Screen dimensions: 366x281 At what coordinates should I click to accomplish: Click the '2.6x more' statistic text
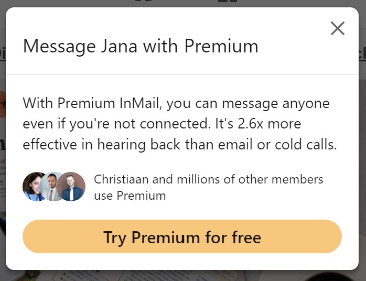coord(270,124)
